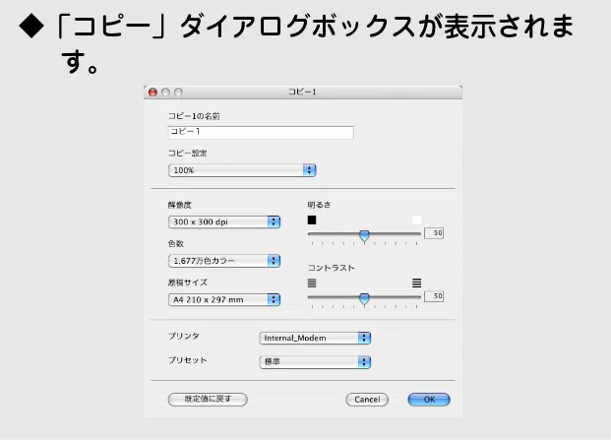Open the A4 210 x 297 mm size dropdown
The height and width of the screenshot is (440, 611).
[224, 299]
